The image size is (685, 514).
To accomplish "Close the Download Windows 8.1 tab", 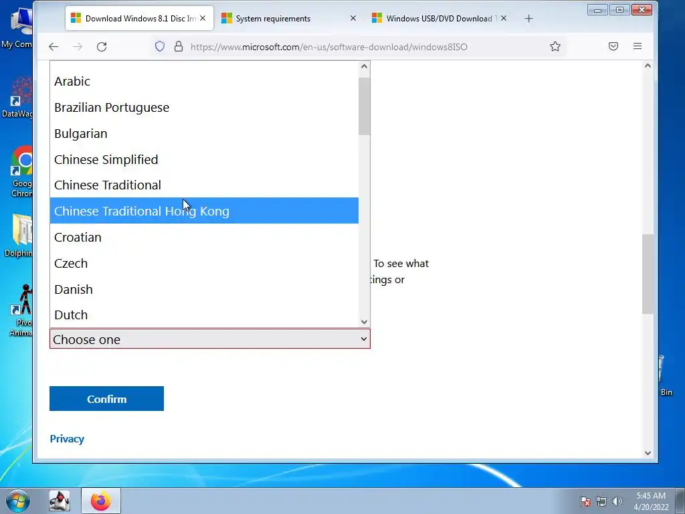I will point(203,18).
